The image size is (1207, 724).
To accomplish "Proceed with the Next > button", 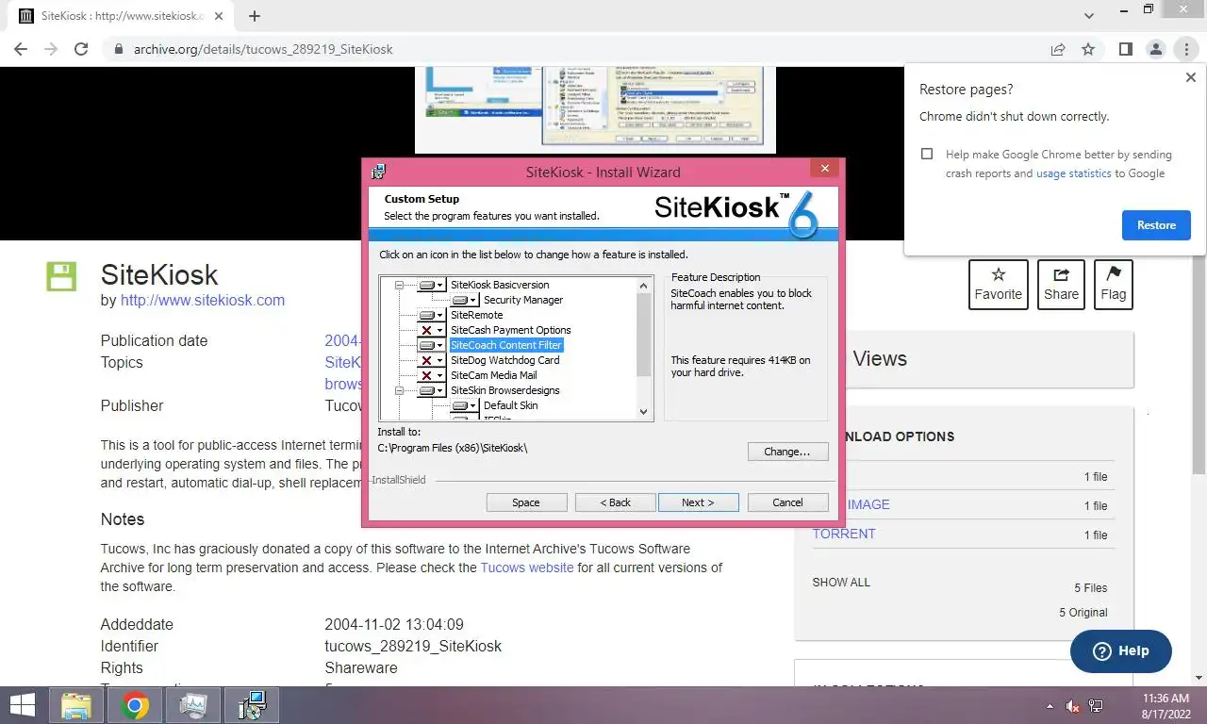I will pos(698,502).
